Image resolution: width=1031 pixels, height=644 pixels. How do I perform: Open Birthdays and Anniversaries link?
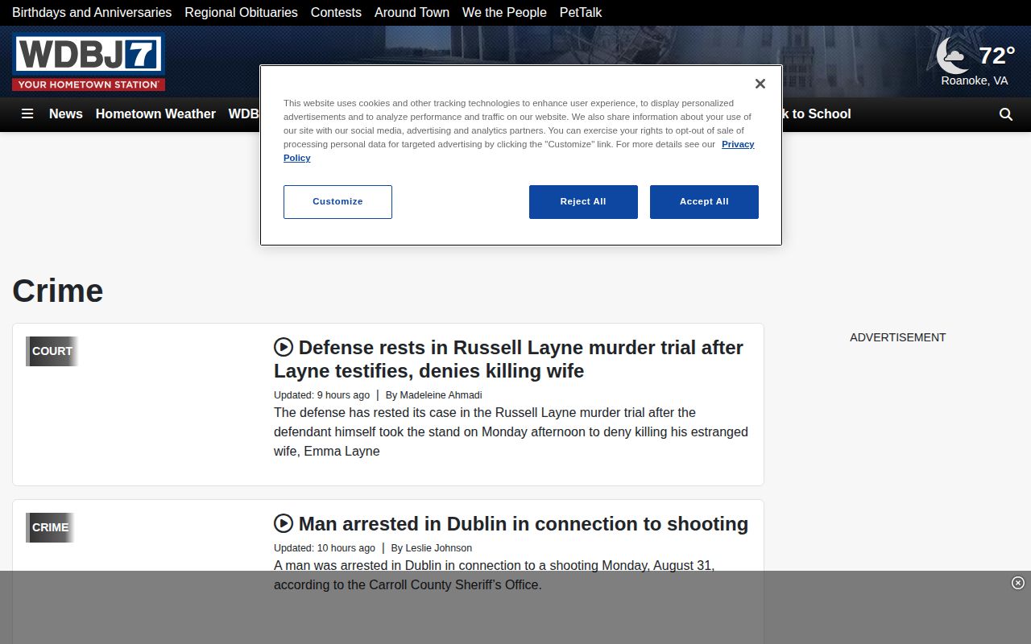coord(92,12)
